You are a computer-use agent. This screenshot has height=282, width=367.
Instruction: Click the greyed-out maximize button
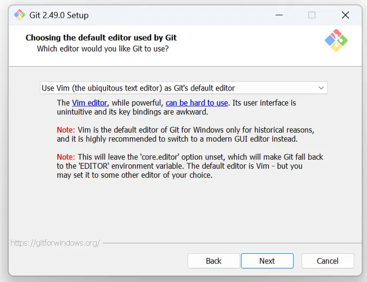(312, 15)
